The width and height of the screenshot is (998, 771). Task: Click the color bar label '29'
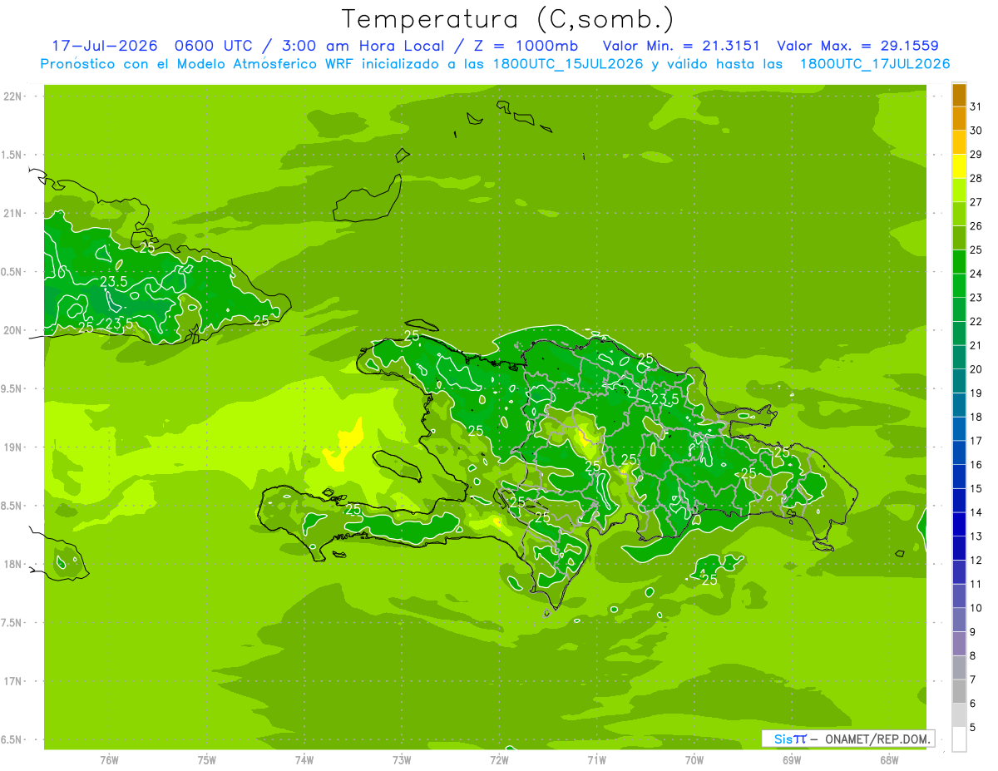click(976, 154)
